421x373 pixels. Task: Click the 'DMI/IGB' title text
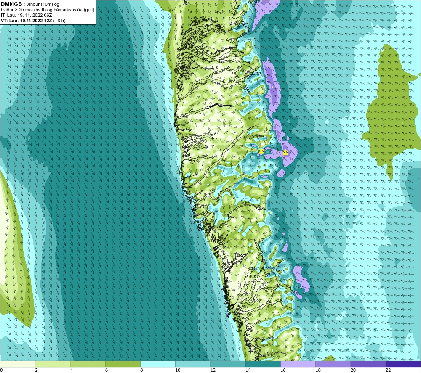11,4
